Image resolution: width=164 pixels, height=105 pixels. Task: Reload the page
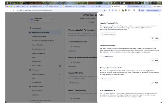tap(14, 10)
